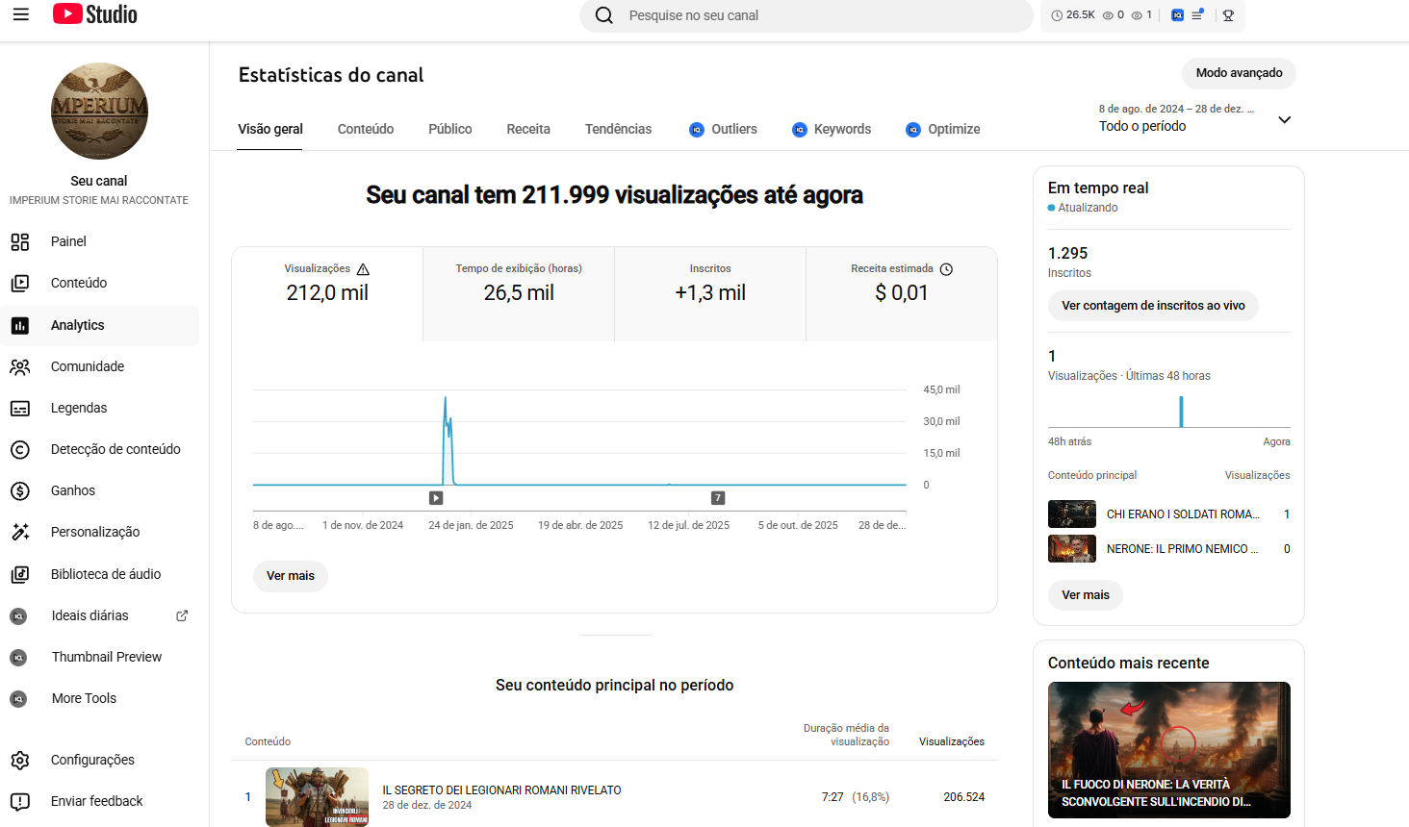
Task: Click the Painel dashboard icon
Action: point(20,241)
